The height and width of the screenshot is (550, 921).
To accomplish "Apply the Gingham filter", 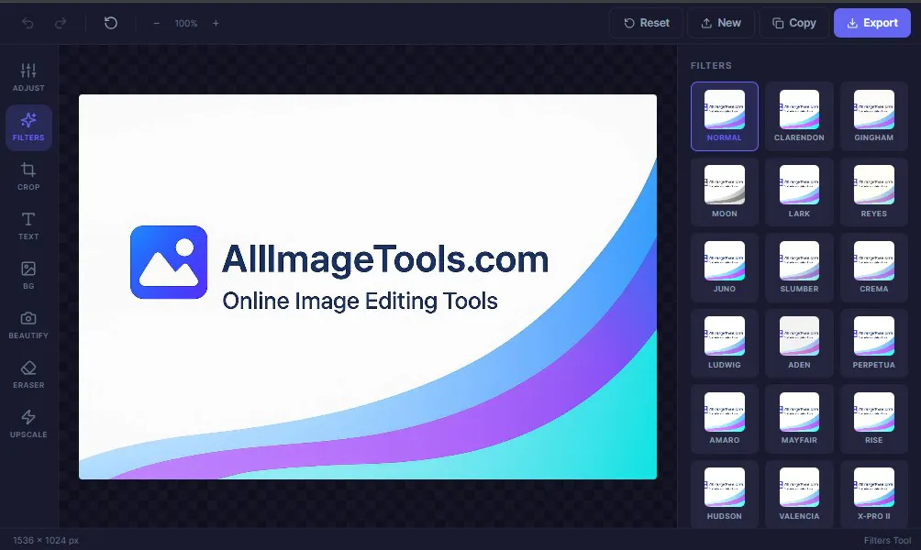I will coord(873,116).
